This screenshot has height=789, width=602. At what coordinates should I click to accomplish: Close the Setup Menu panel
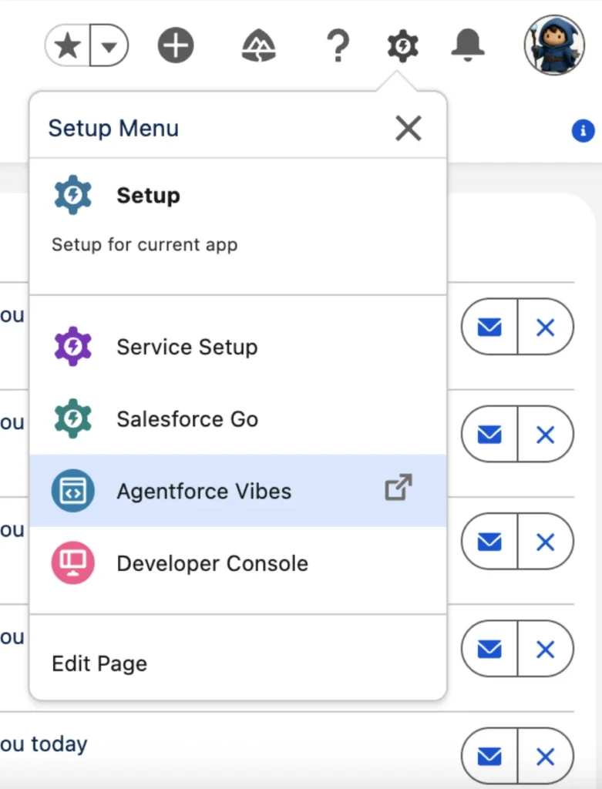(x=408, y=129)
